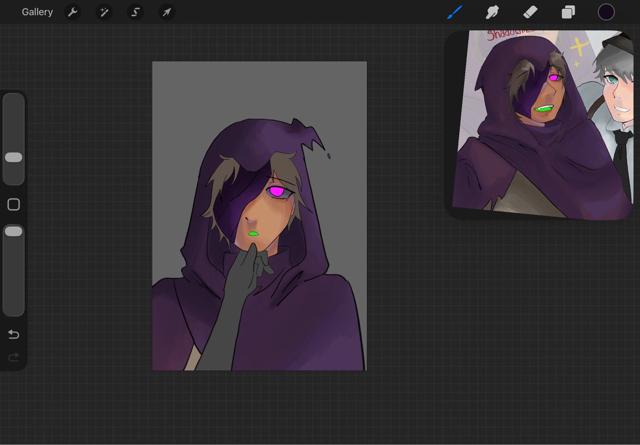Activate the Transform arrow tool
640x445 pixels.
tap(167, 12)
